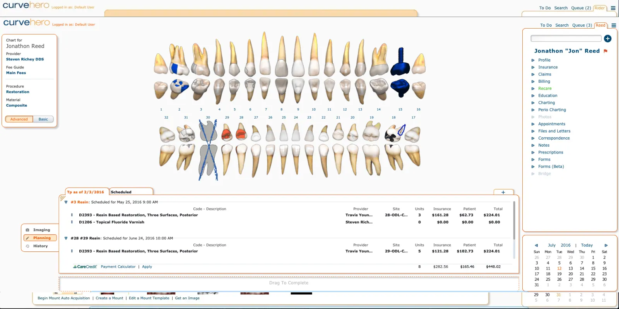Open the Scheduled tab
Viewport: 619px width, 309px height.
(x=131, y=192)
